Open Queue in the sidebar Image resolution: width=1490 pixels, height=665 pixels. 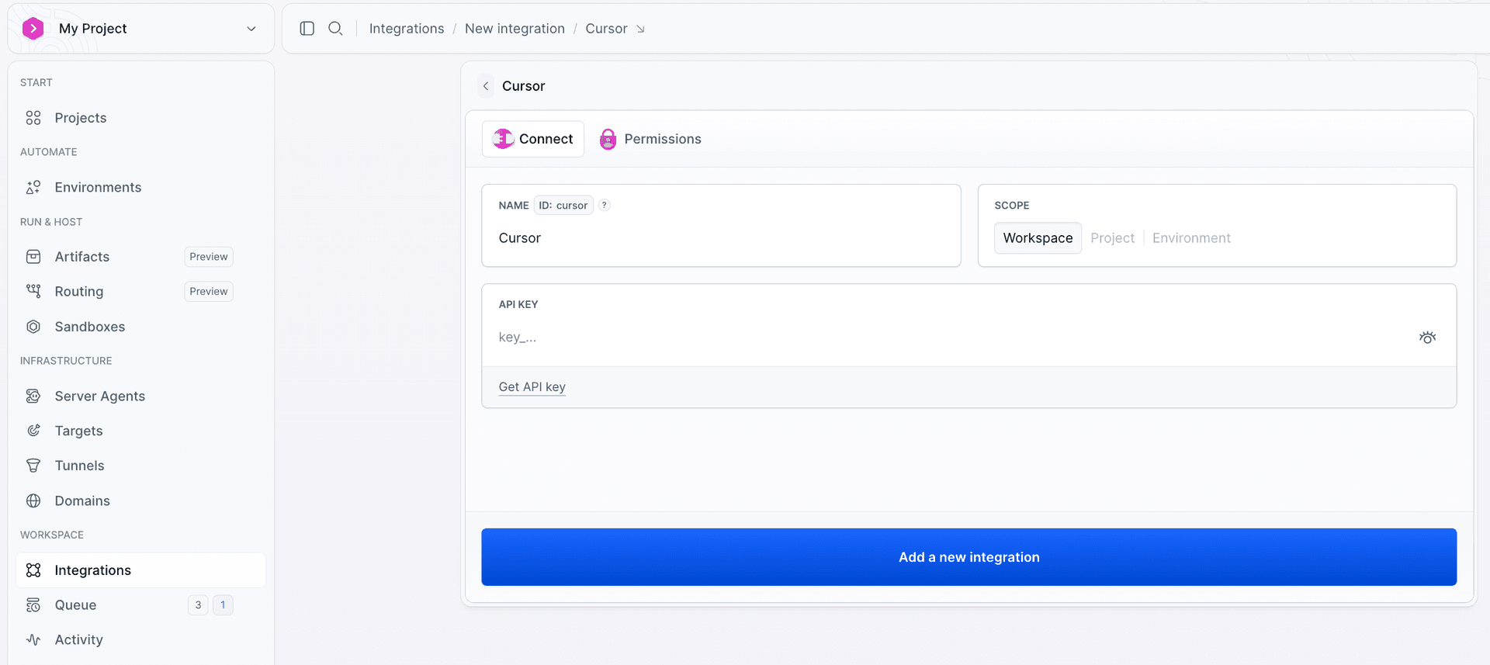pos(75,605)
